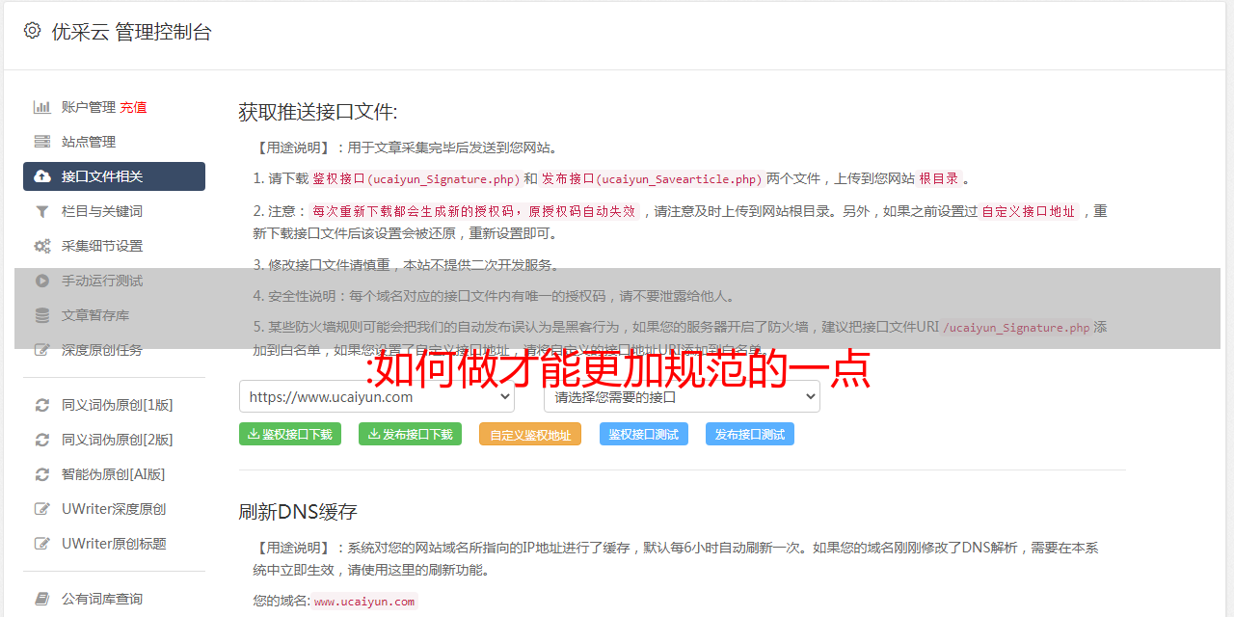1234x617 pixels.
Task: Click the 刷新DNS缓存 heading
Action: click(x=298, y=511)
